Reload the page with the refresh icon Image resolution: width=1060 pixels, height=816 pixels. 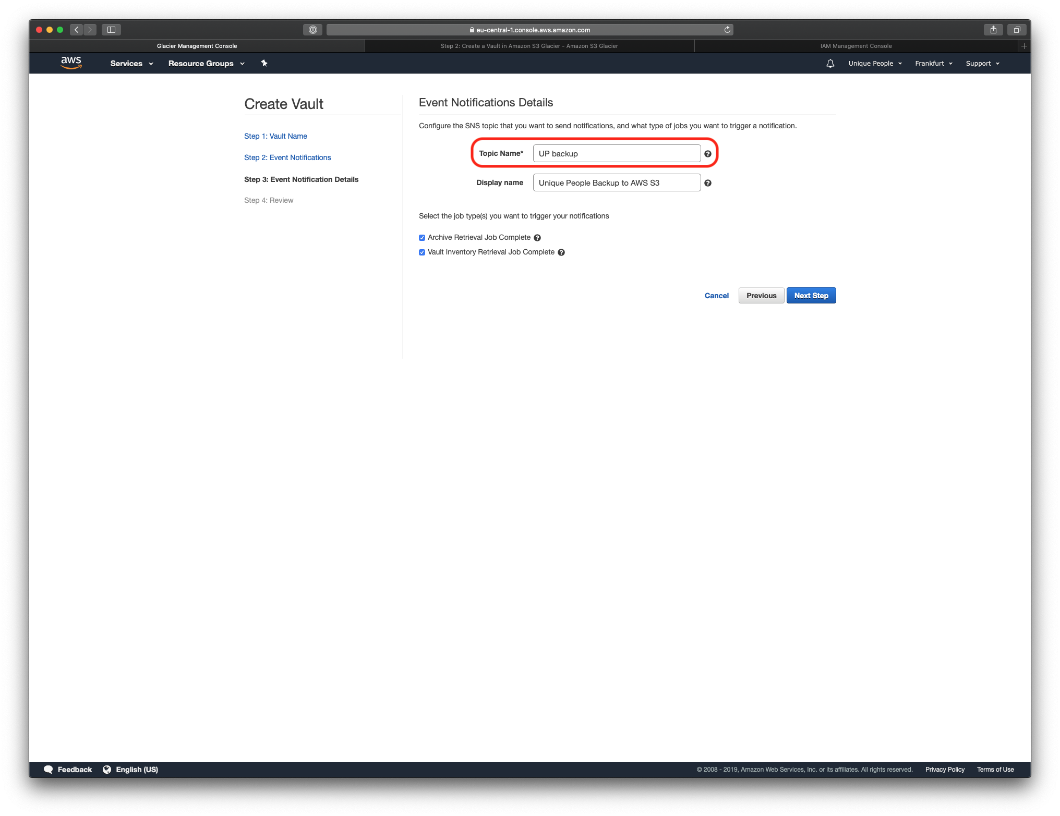[x=727, y=30]
